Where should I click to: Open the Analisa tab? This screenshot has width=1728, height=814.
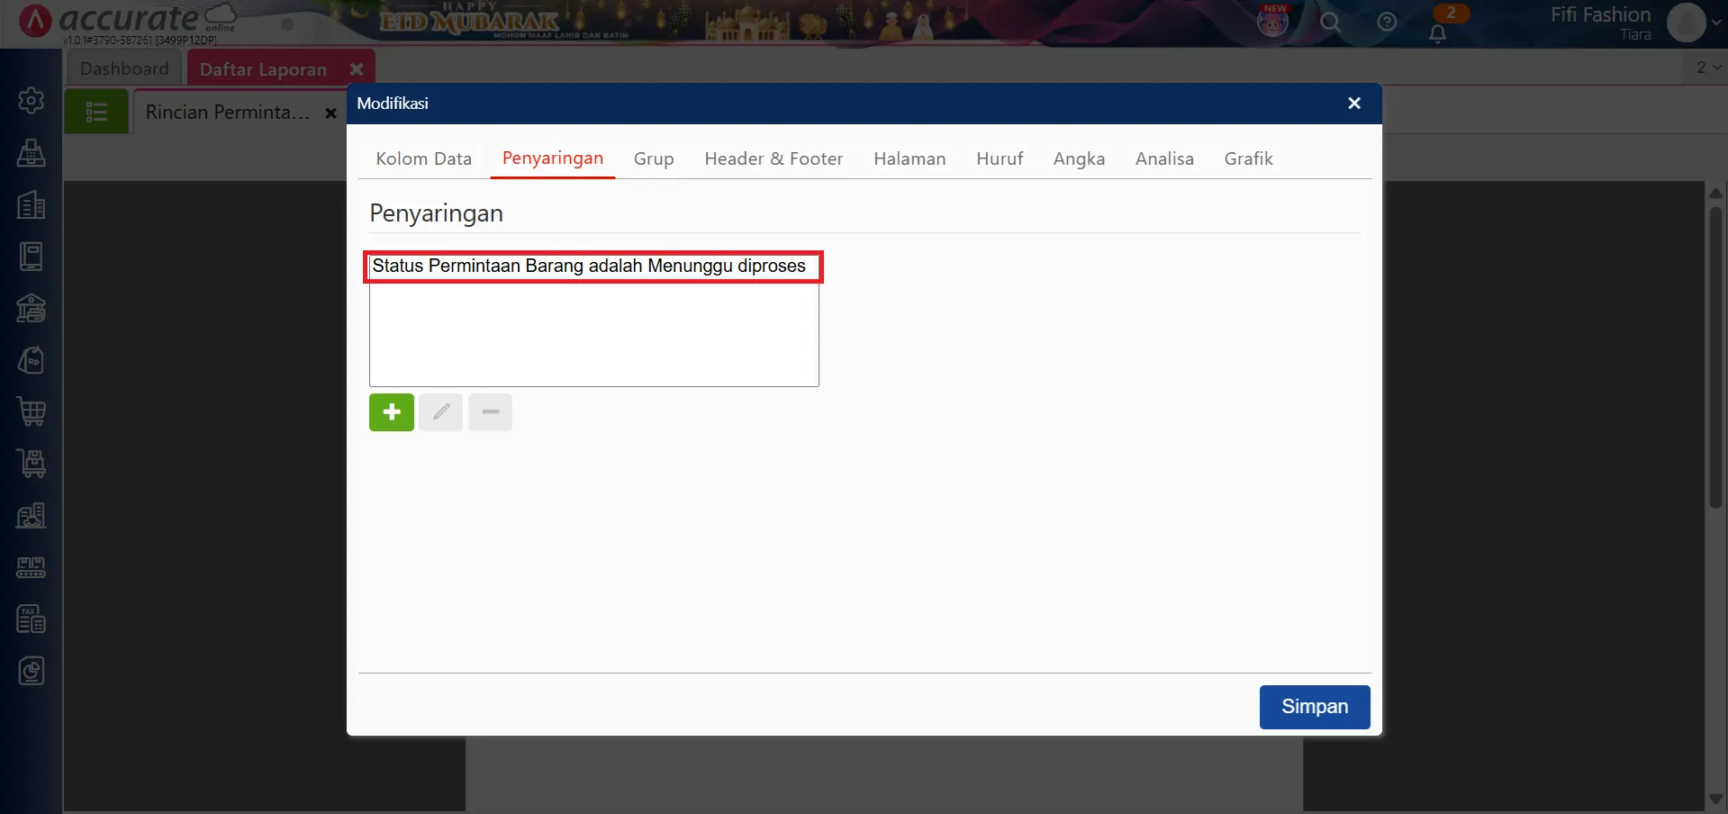[x=1164, y=158]
